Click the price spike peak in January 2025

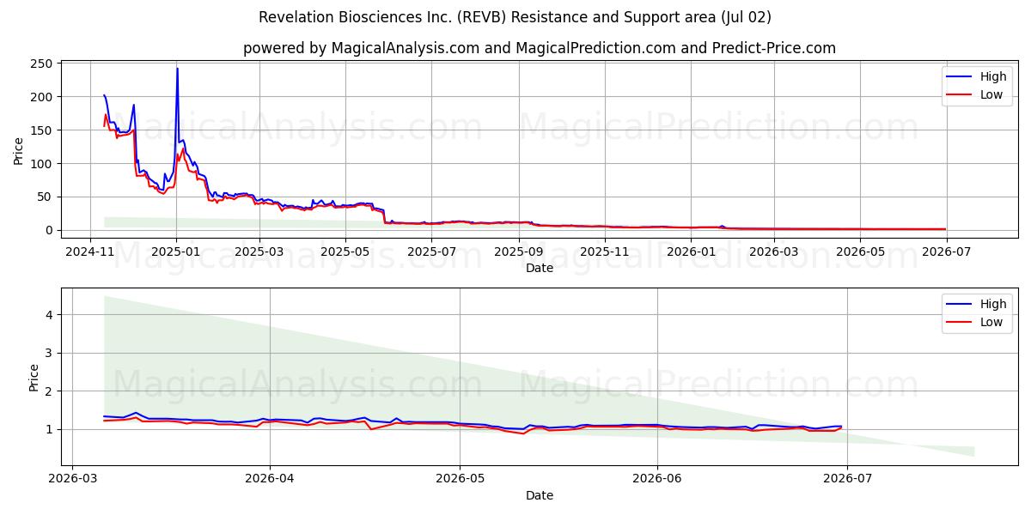177,69
